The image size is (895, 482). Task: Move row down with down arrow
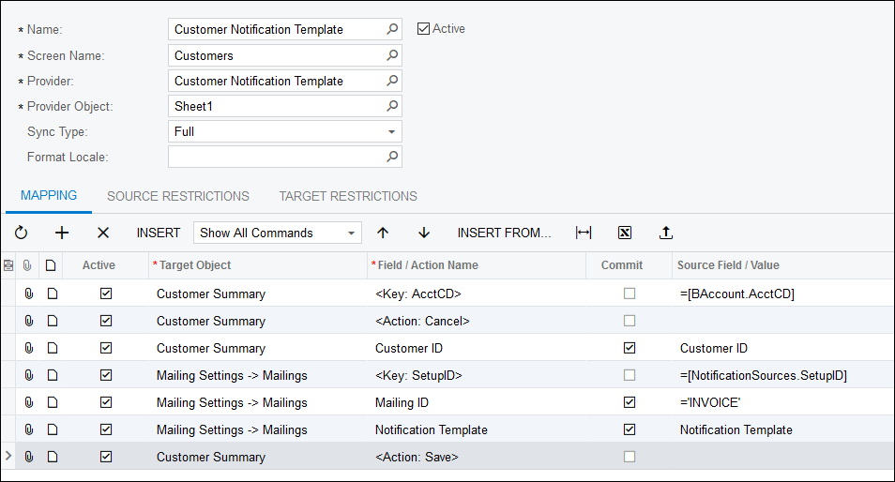point(424,233)
